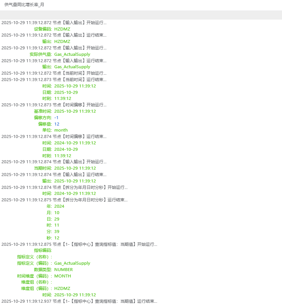Image resolution: width=282 pixels, height=305 pixels.
Task: Click the 当期时间 timestamp value
Action: (75, 168)
